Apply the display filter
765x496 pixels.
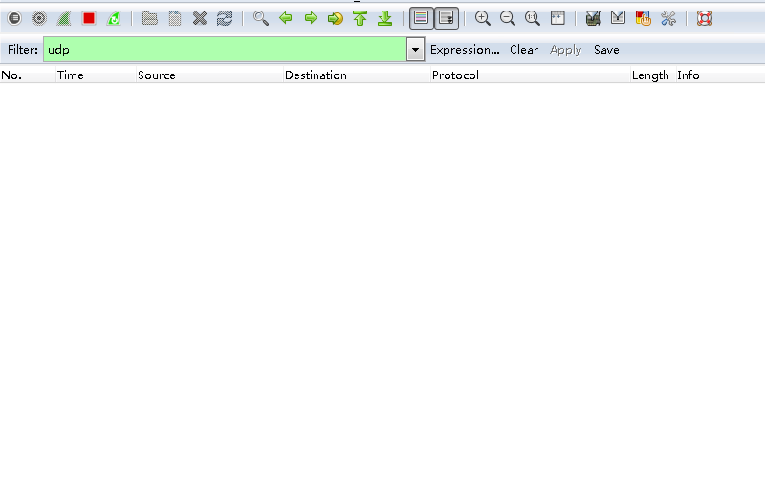565,50
